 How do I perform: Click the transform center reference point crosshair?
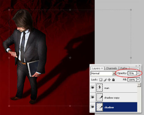click(70, 58)
